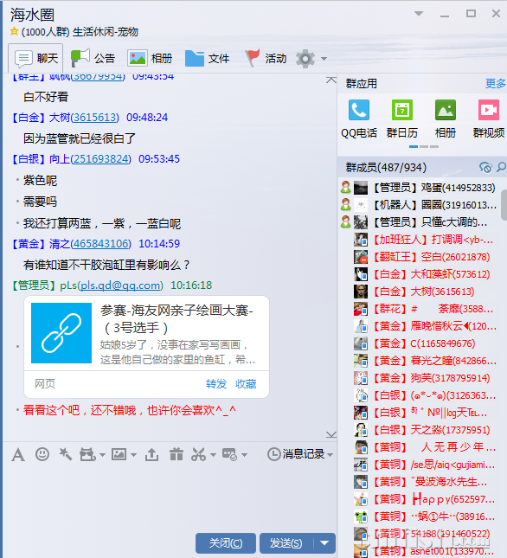Click 更多 in the 群应用 panel
The height and width of the screenshot is (558, 507).
coord(495,84)
